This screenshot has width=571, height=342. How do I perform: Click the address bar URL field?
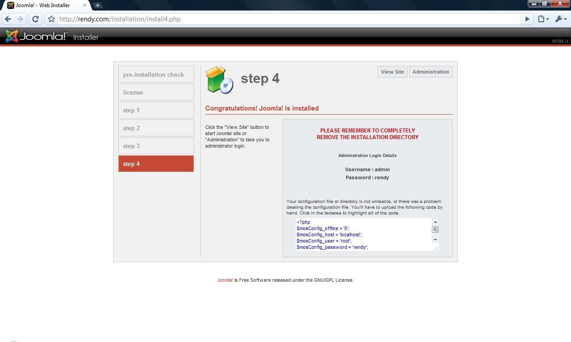pyautogui.click(x=289, y=19)
